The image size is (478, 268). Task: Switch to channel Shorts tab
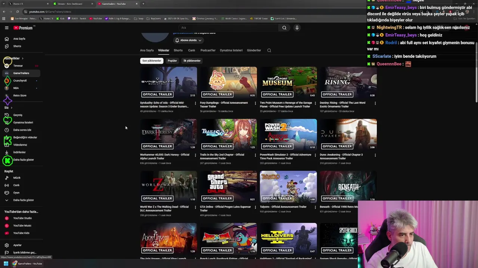click(178, 50)
